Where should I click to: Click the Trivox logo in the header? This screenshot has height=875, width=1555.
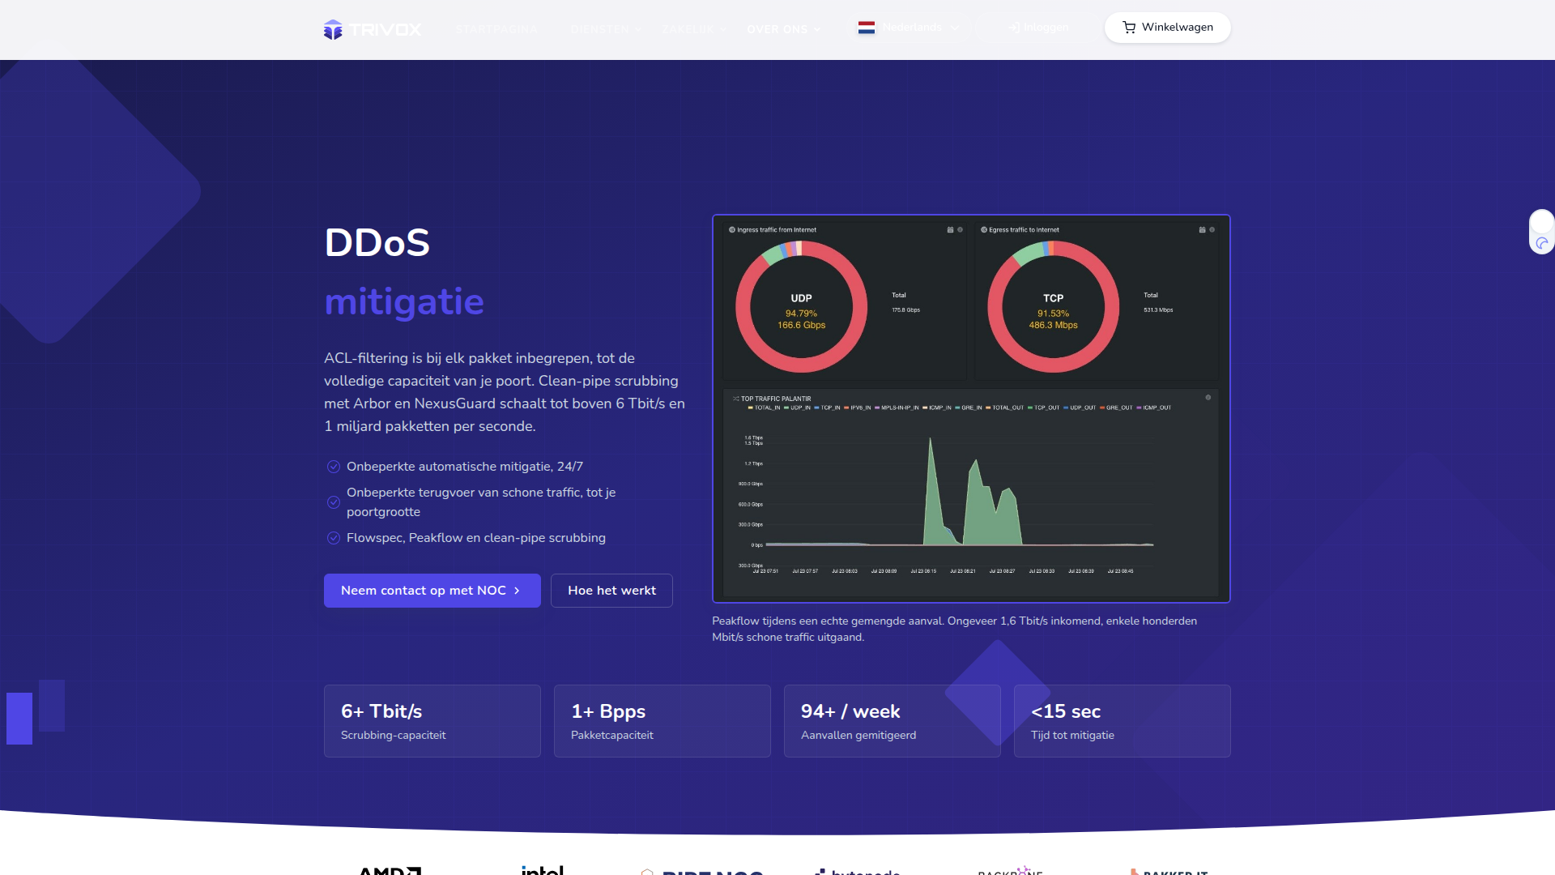[373, 30]
